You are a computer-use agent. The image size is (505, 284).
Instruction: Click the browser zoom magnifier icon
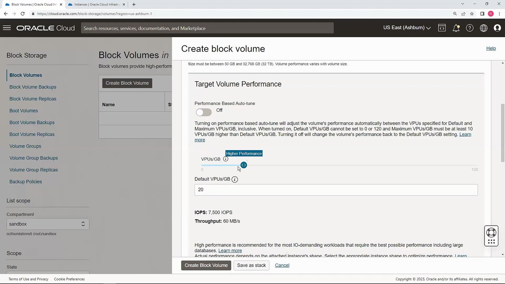tap(455, 13)
